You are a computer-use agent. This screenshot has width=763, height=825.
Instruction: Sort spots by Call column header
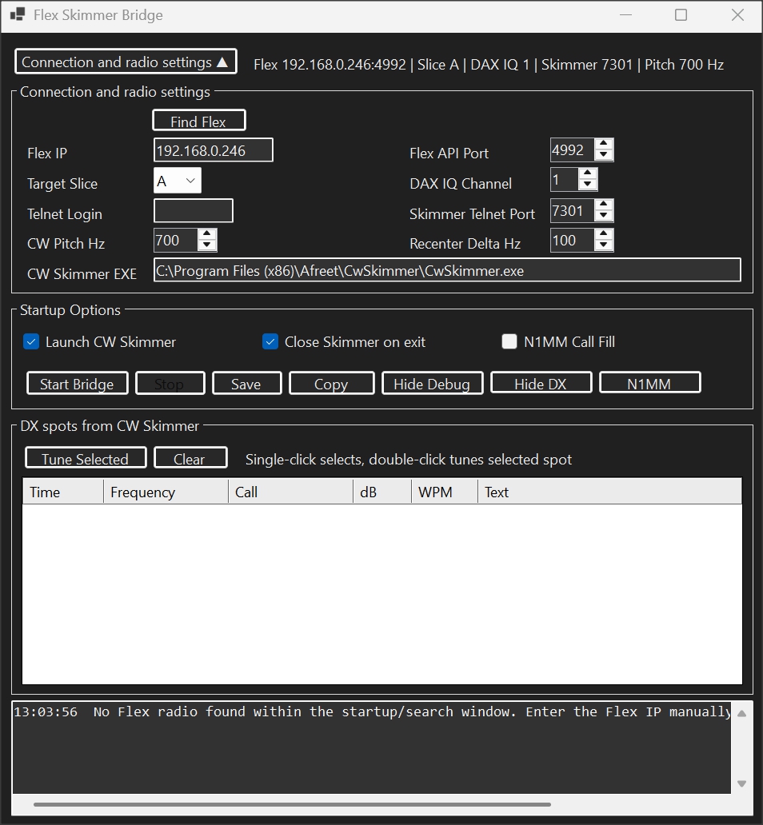290,492
